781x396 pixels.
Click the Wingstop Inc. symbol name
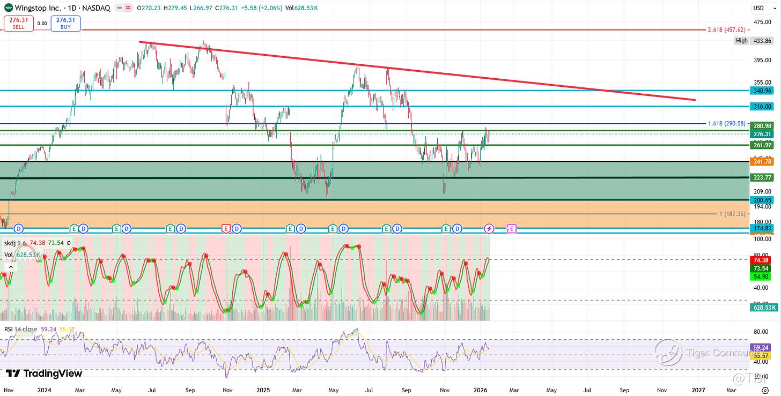38,8
